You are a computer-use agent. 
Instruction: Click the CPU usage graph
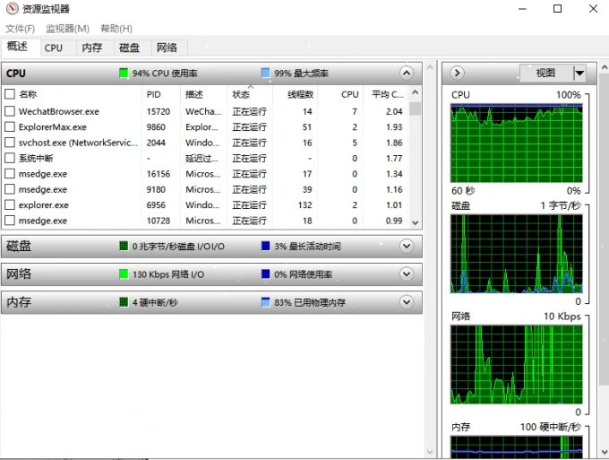[x=517, y=143]
